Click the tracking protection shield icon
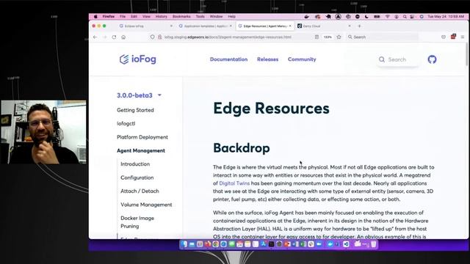470x264 pixels. tap(152, 37)
